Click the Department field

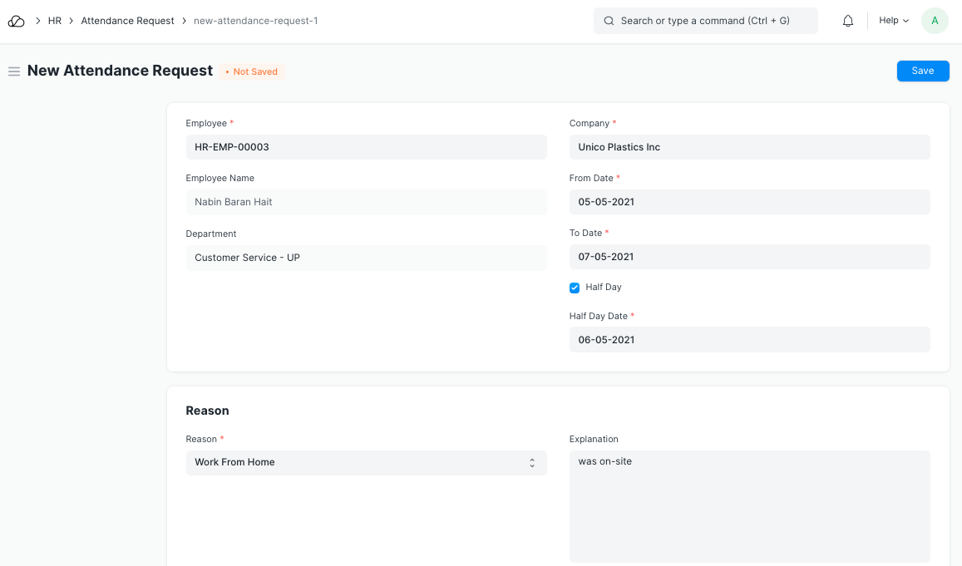point(366,258)
